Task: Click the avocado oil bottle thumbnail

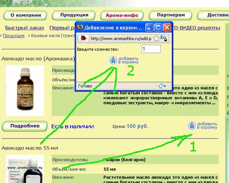Action: (25, 91)
